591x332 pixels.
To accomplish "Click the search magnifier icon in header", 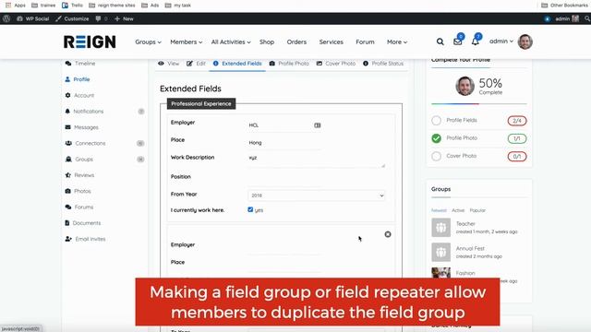I will (440, 41).
